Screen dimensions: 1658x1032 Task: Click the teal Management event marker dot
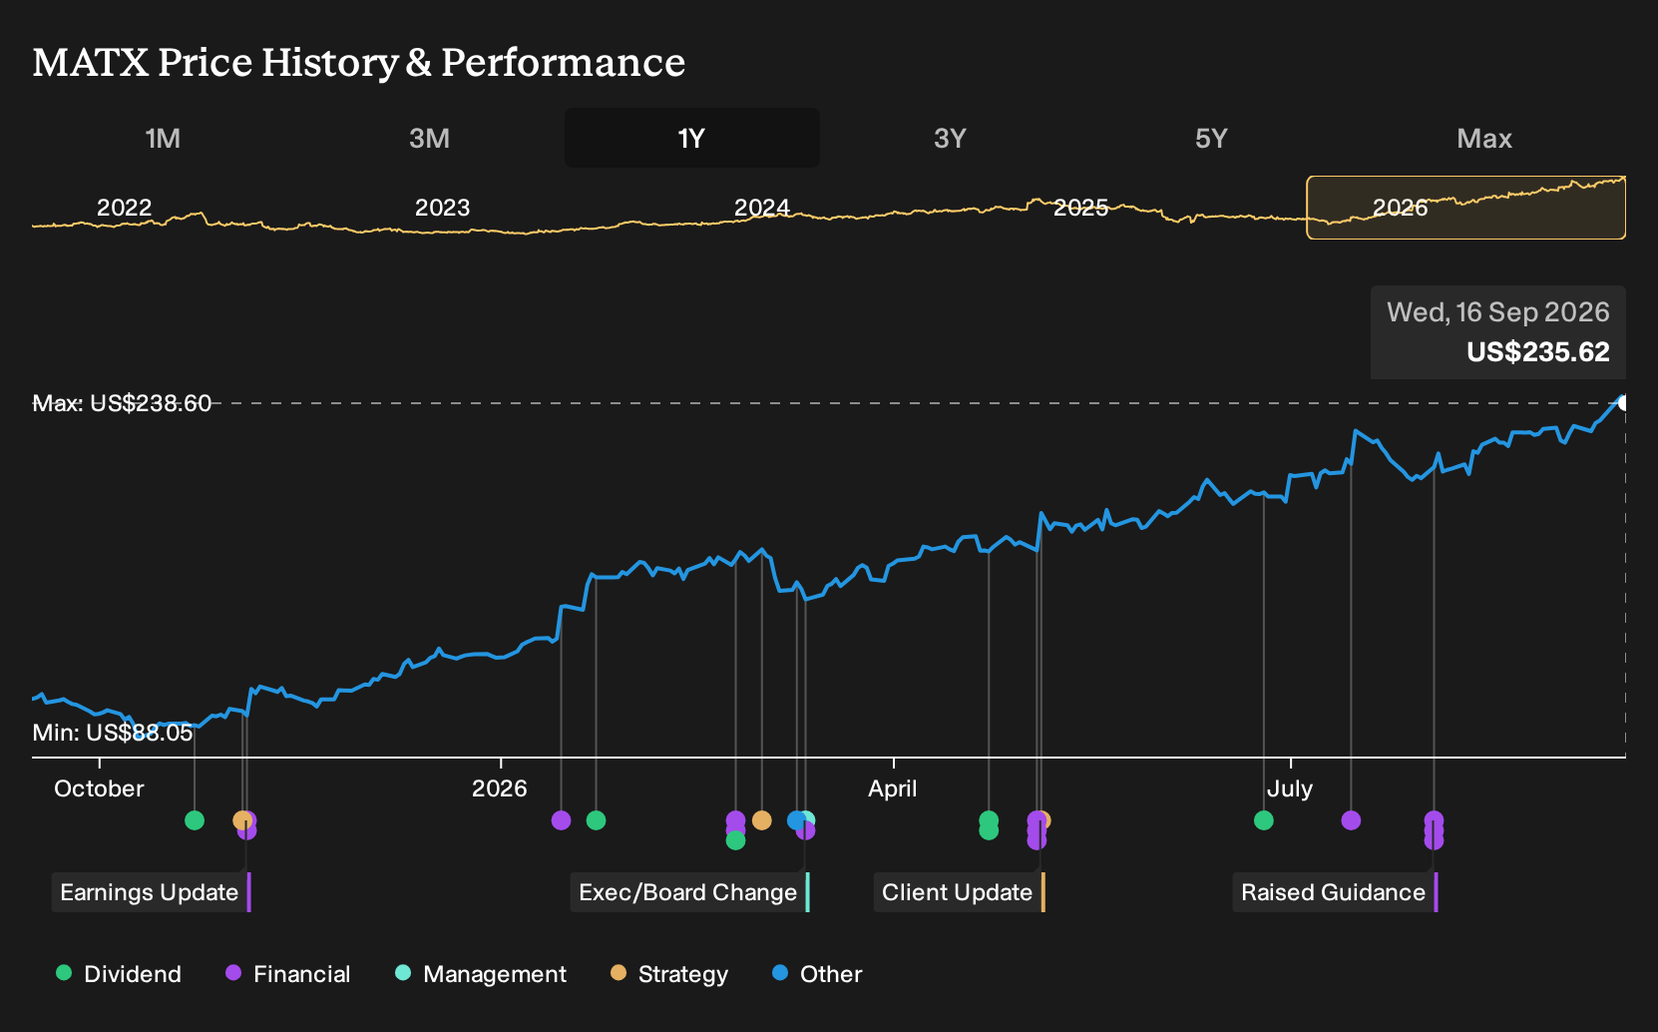click(808, 819)
